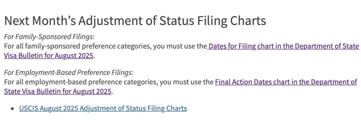This screenshot has width=361, height=123.
Task: Click 'you must use the' in the employment-based paragraph
Action: (187, 82)
